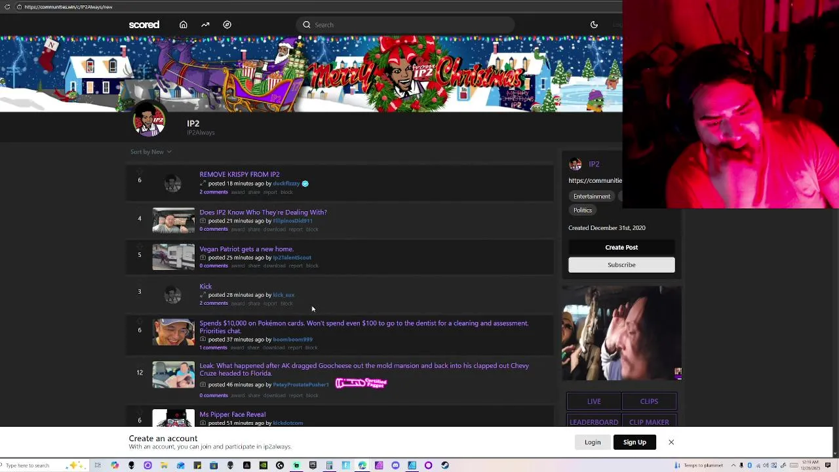Screen dimensions: 839x472
Task: Launch Copilot from the taskbar
Action: click(x=115, y=465)
